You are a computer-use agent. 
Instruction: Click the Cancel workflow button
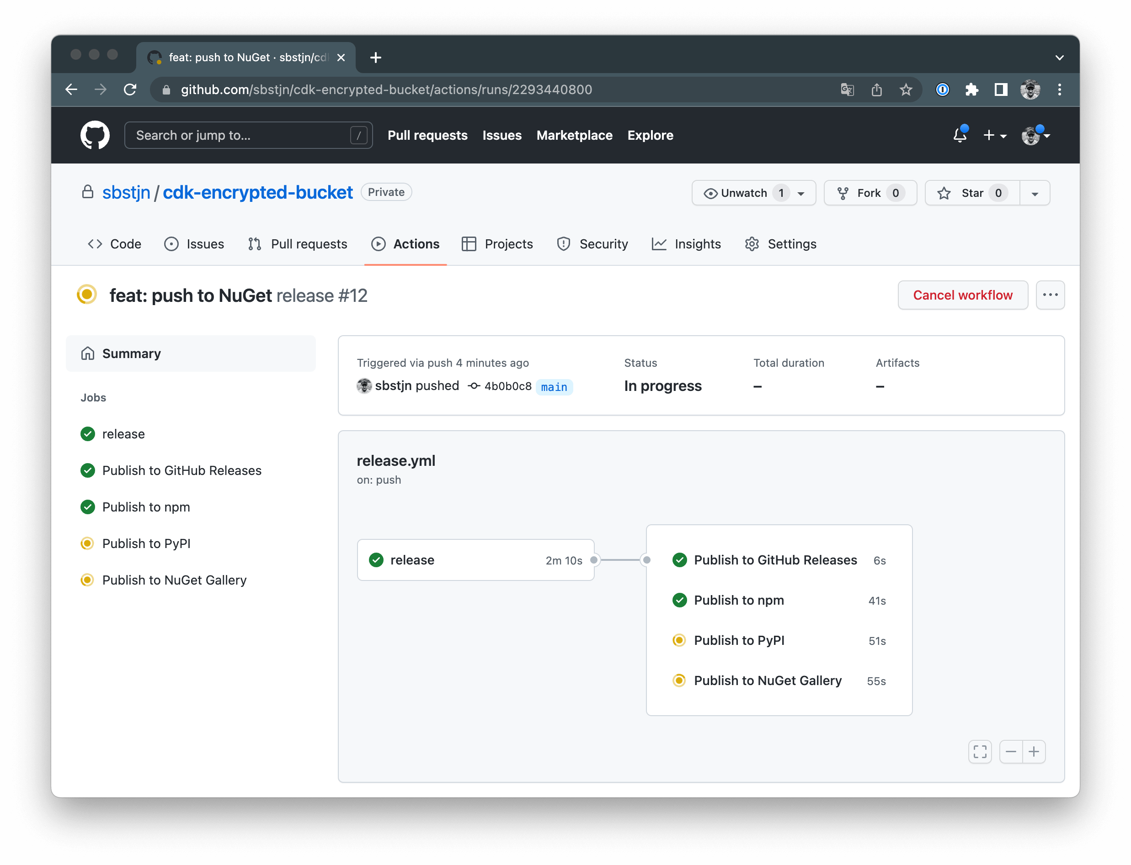point(962,295)
